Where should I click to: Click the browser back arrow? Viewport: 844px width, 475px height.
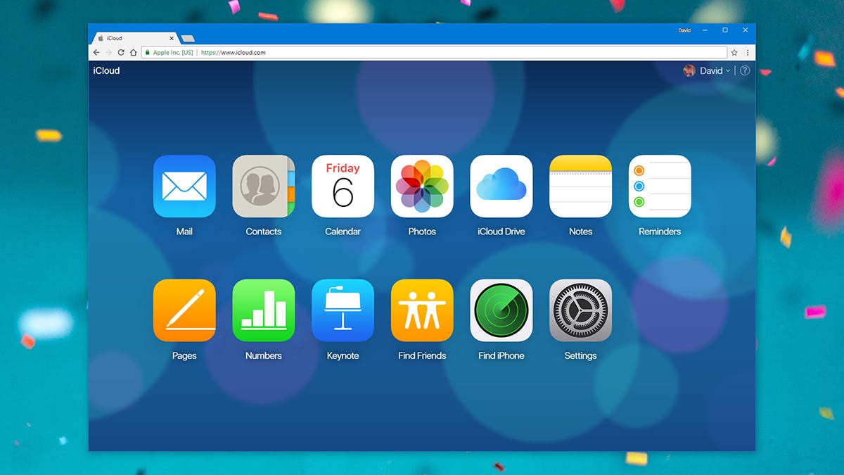tap(96, 53)
